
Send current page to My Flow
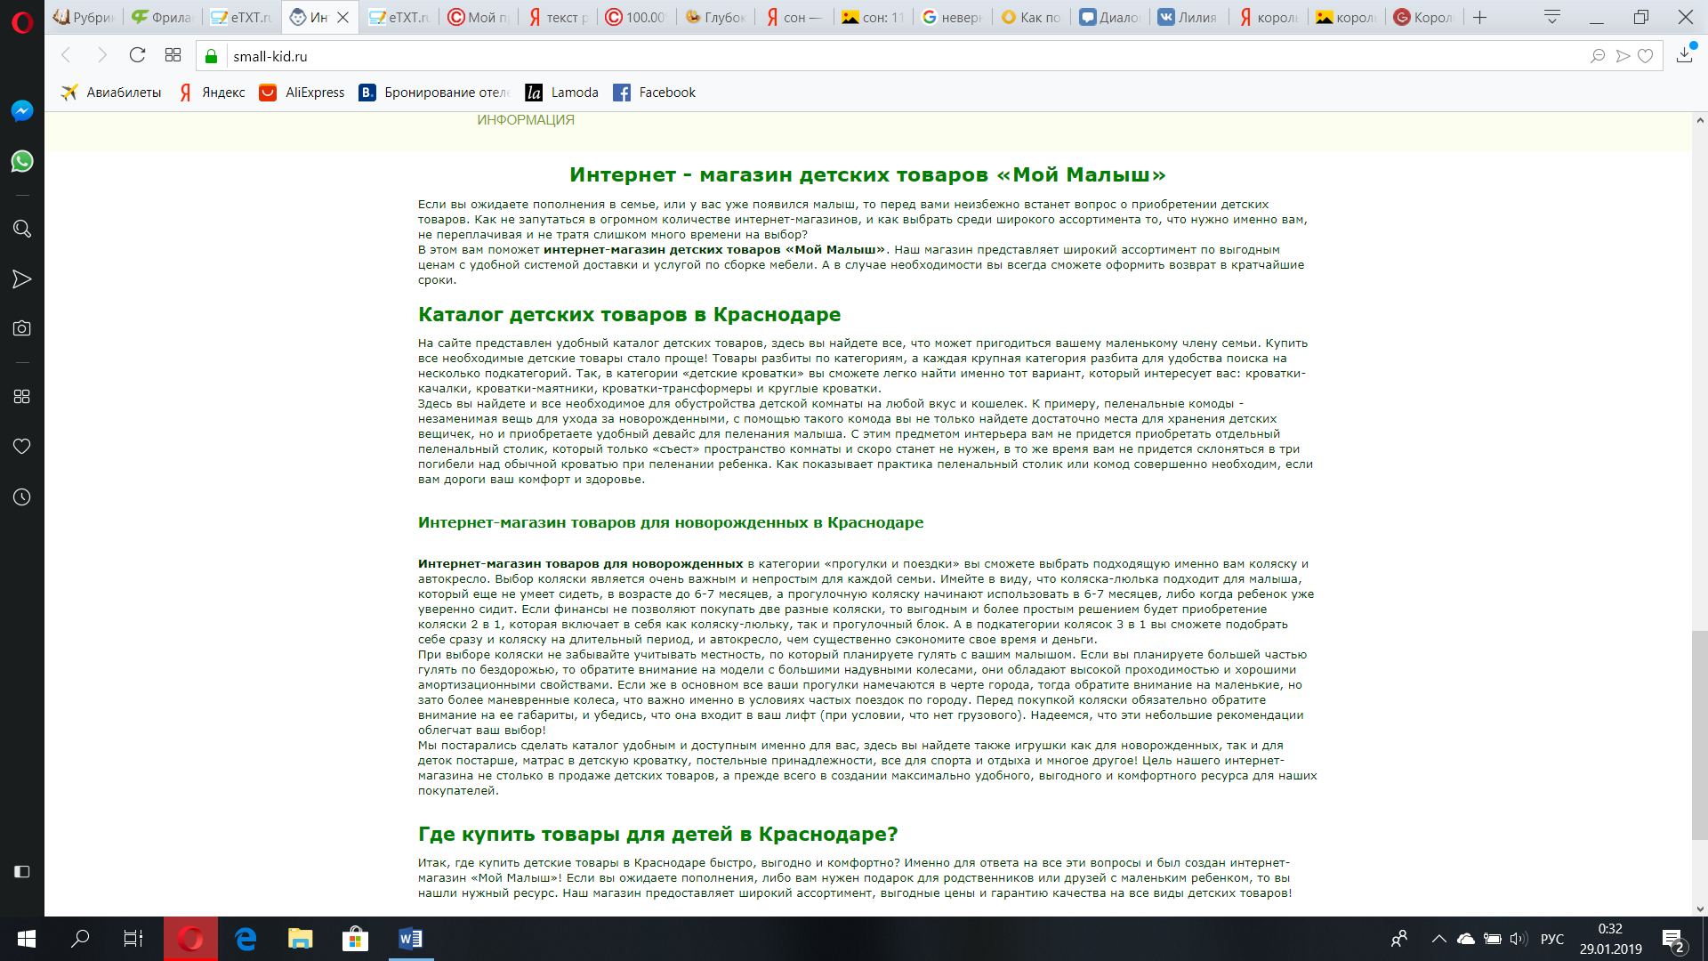[x=1623, y=55]
